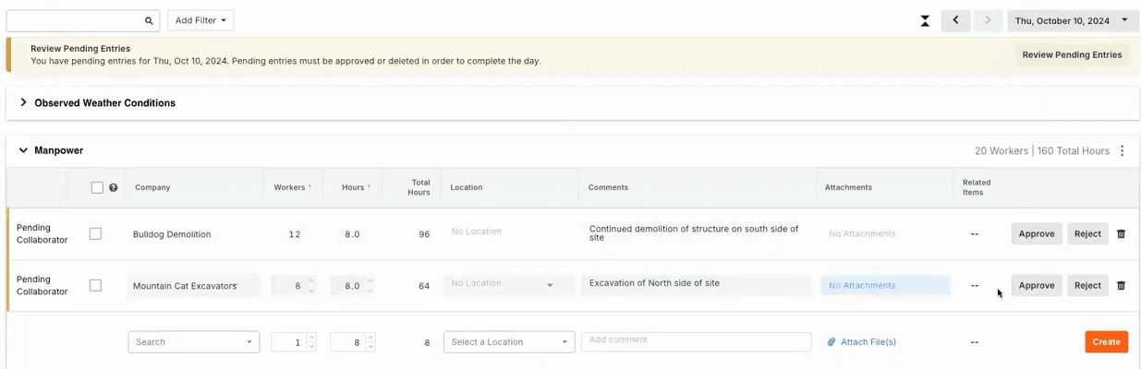1141x369 pixels.
Task: Click the Attachments column header
Action: [849, 187]
